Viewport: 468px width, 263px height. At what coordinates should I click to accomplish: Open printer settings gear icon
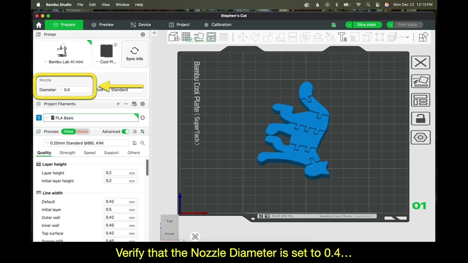click(x=143, y=34)
